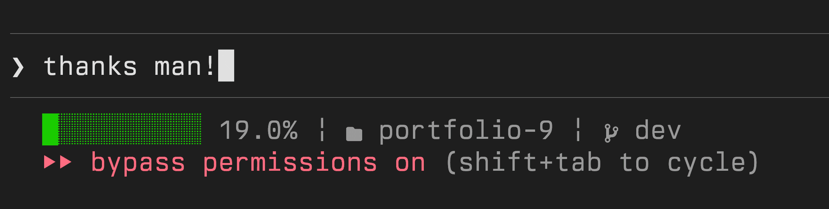Click the prompt chevron icon
The height and width of the screenshot is (209, 829).
point(18,67)
